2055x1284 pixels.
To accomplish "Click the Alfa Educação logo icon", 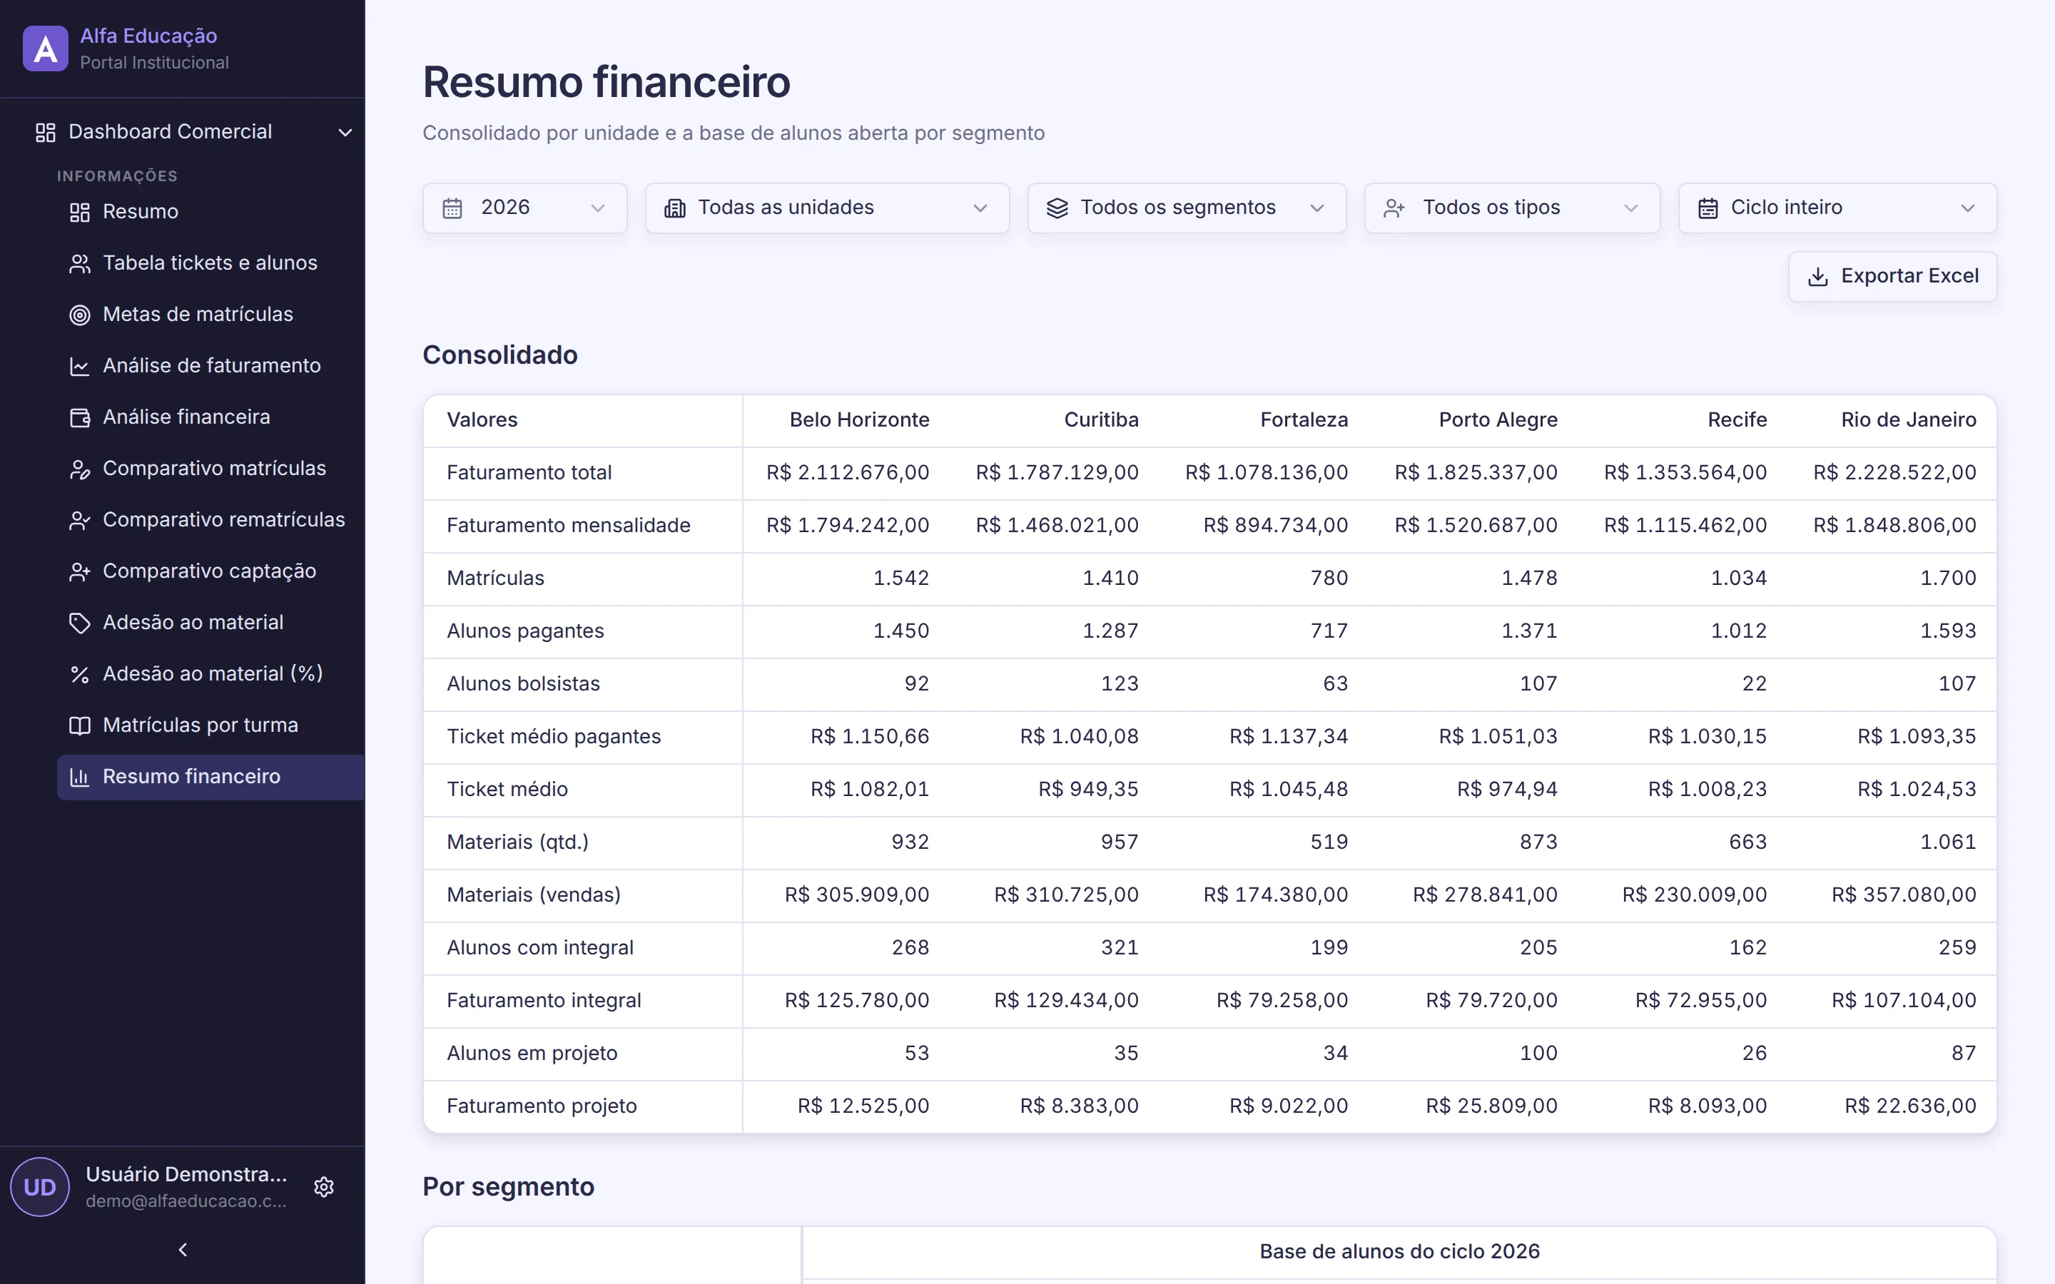I will pyautogui.click(x=45, y=49).
